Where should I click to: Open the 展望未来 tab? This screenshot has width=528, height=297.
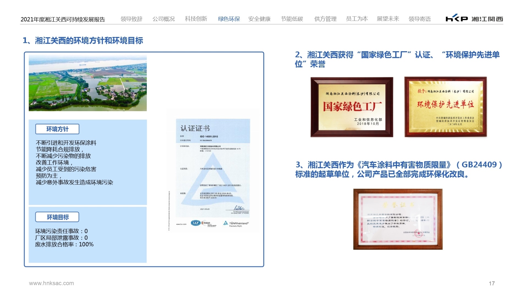coord(388,19)
